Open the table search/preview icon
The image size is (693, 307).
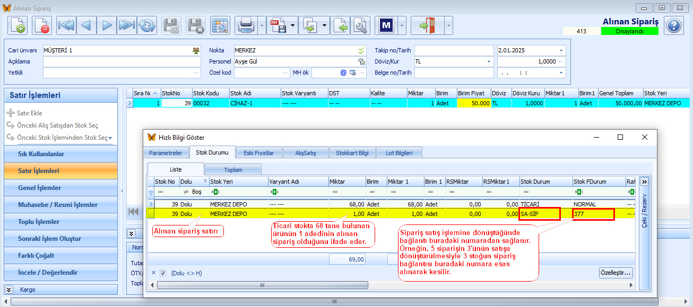220,25
